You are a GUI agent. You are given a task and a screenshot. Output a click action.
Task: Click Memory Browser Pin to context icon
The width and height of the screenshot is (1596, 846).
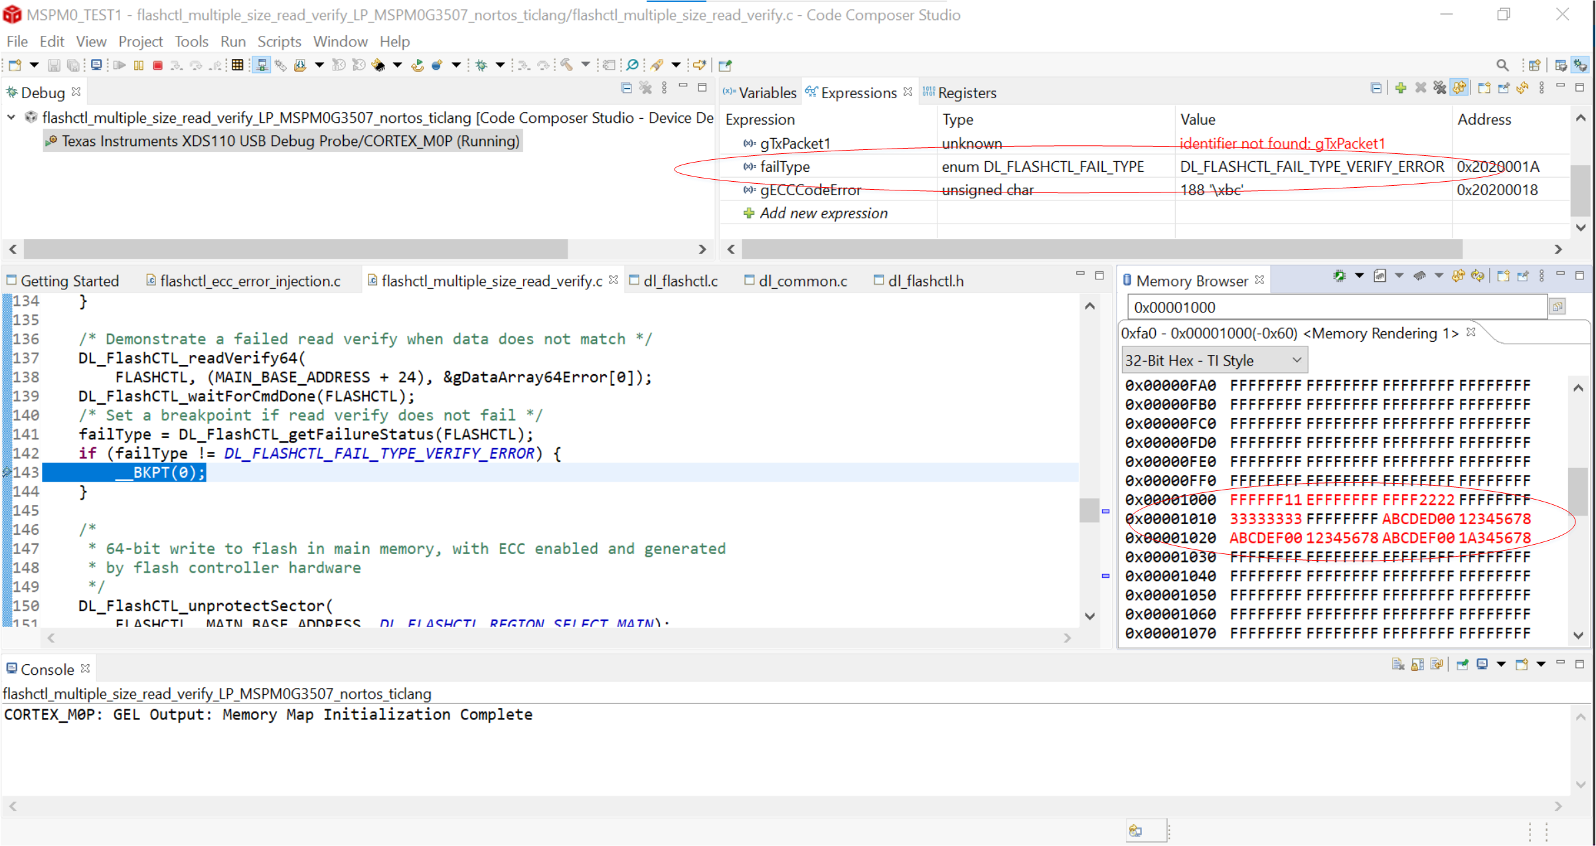1523,276
